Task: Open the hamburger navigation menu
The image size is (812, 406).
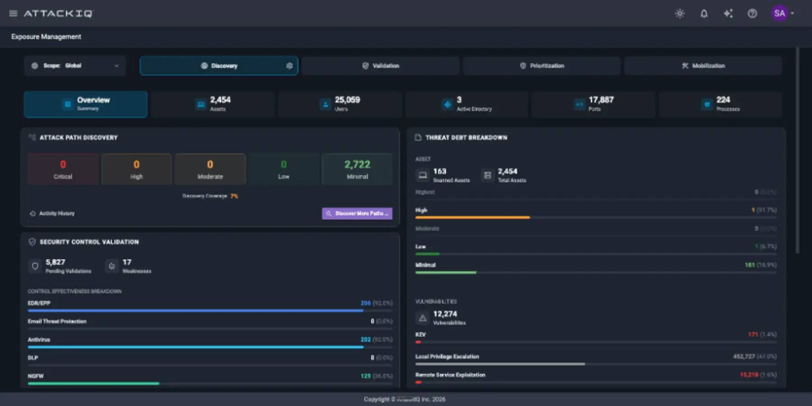Action: coord(13,14)
